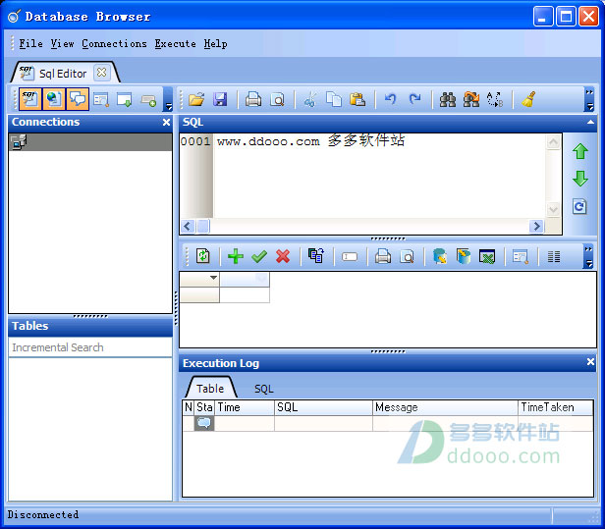The height and width of the screenshot is (529, 605).
Task: Sort log by TimeTaken column header
Action: click(x=556, y=407)
